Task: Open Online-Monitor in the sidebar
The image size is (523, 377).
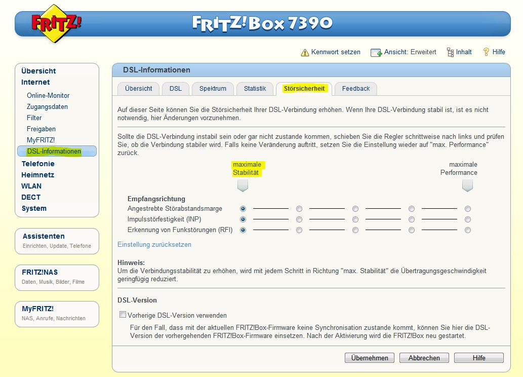Action: point(48,95)
